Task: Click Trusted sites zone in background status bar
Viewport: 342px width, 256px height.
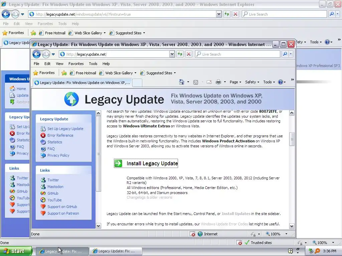Action: click(x=258, y=243)
